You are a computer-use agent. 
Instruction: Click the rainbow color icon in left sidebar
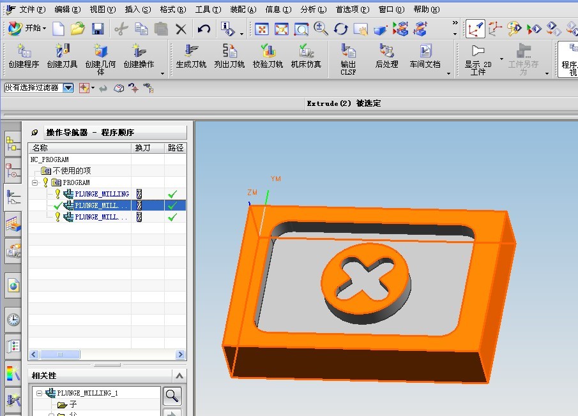(13, 373)
